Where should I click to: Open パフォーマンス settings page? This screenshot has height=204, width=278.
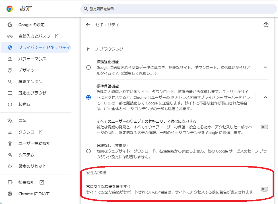click(36, 59)
